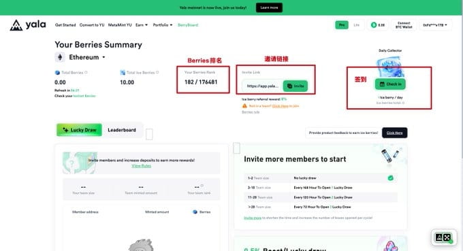Click Every 72 Hour To Open row text
Image resolution: width=463 pixels, height=251 pixels.
coord(323,207)
